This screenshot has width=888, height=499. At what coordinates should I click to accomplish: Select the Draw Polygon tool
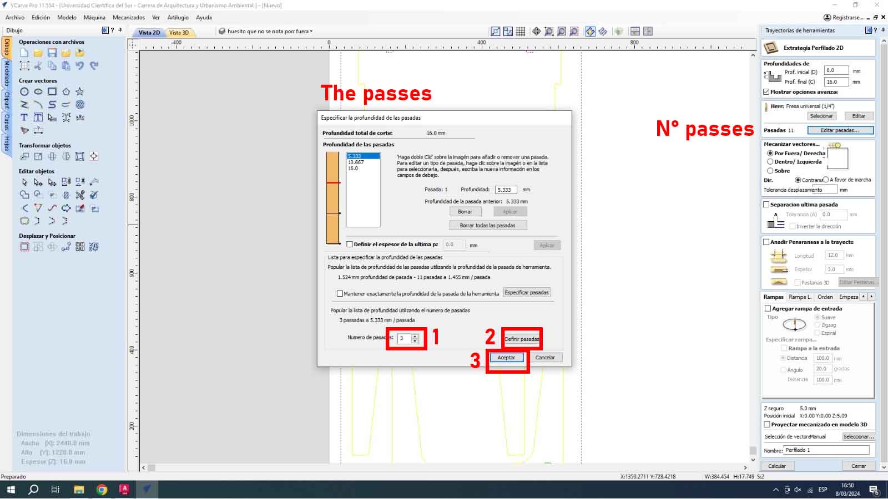click(x=66, y=91)
